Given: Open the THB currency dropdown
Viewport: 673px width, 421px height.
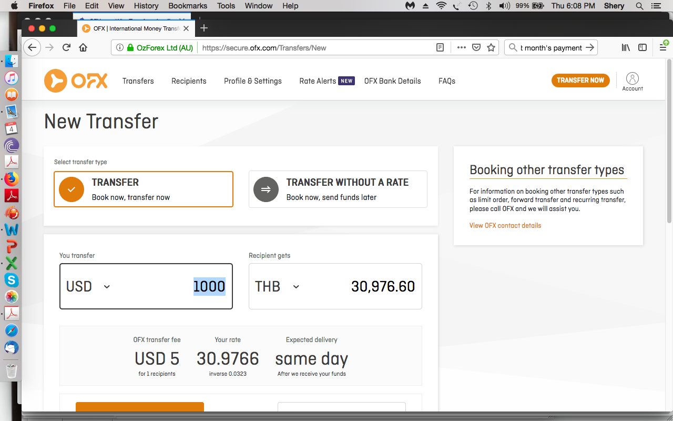Looking at the screenshot, I should point(278,286).
